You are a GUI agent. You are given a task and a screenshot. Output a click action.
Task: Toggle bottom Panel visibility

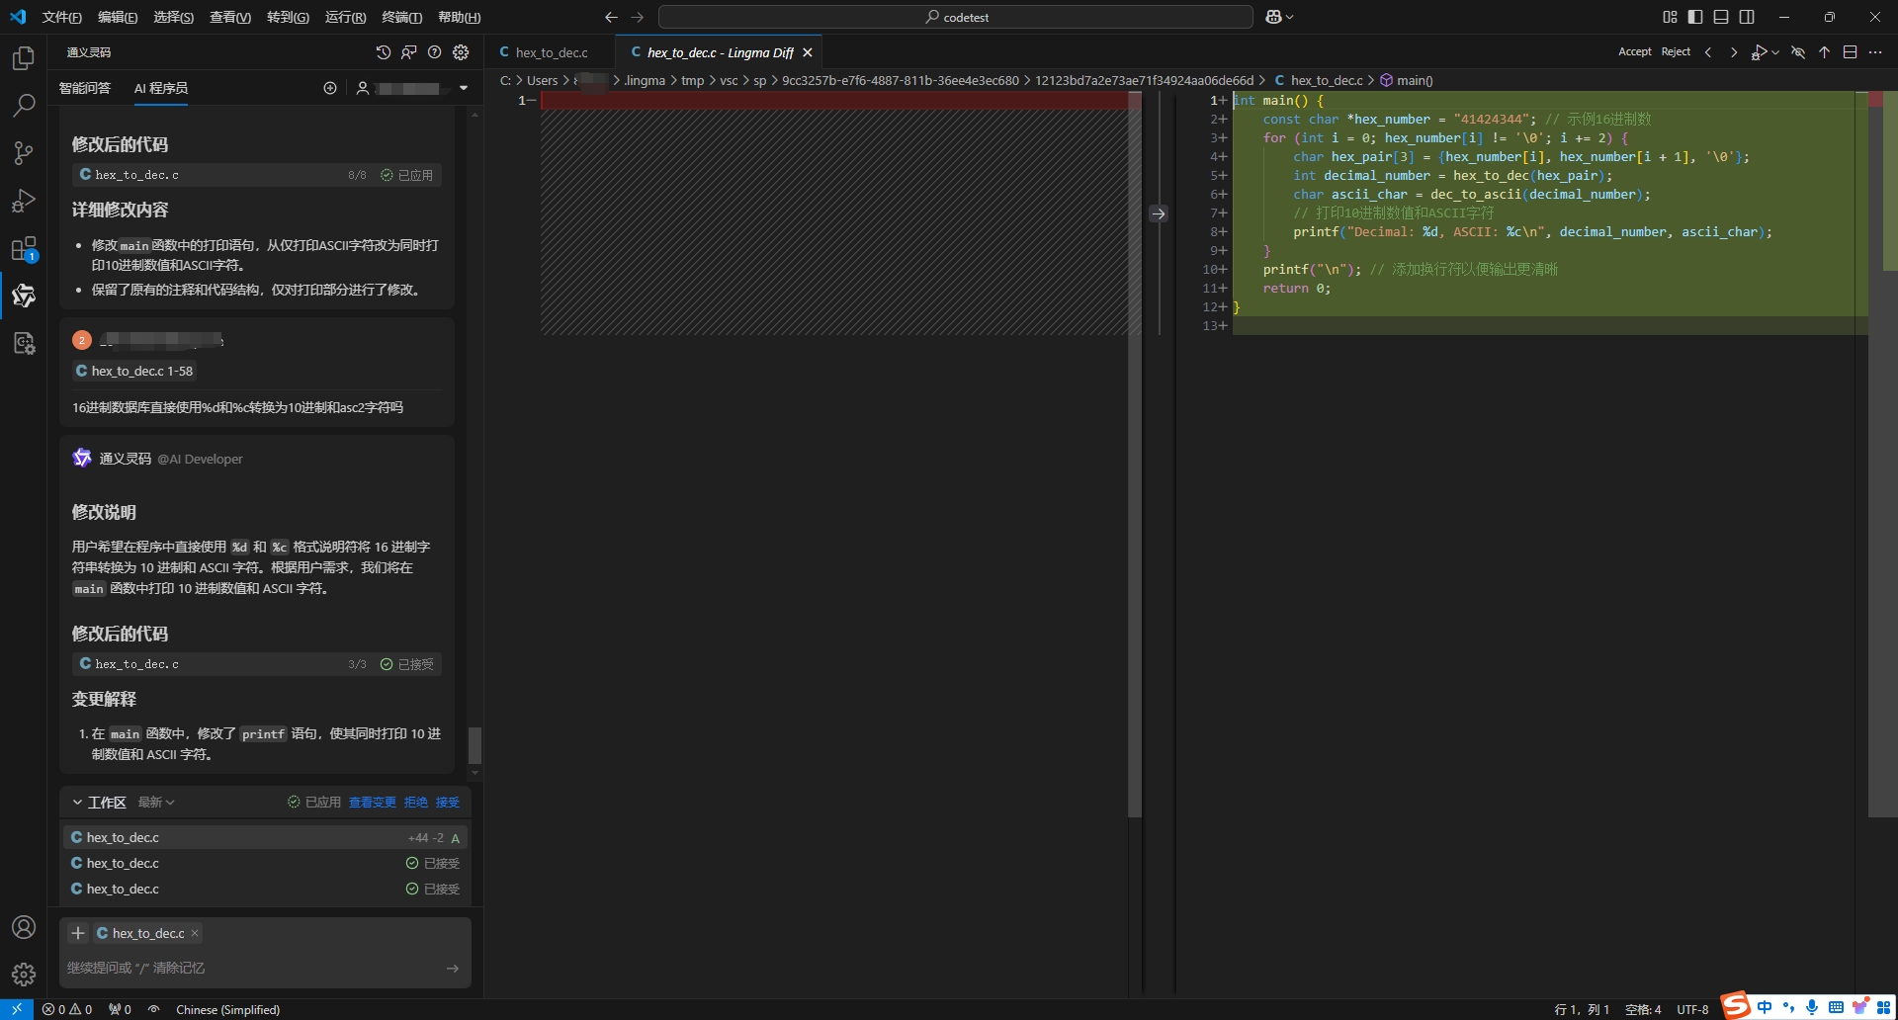(1721, 17)
